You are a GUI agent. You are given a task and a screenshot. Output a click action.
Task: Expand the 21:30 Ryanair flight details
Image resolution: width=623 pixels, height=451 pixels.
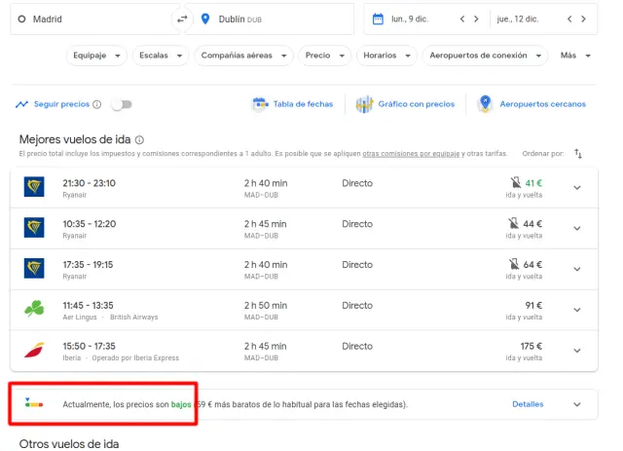(576, 188)
